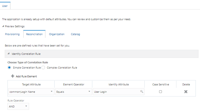Delete the Login Name rule element
Image resolution: width=200 pixels, height=111 pixels.
(186, 92)
